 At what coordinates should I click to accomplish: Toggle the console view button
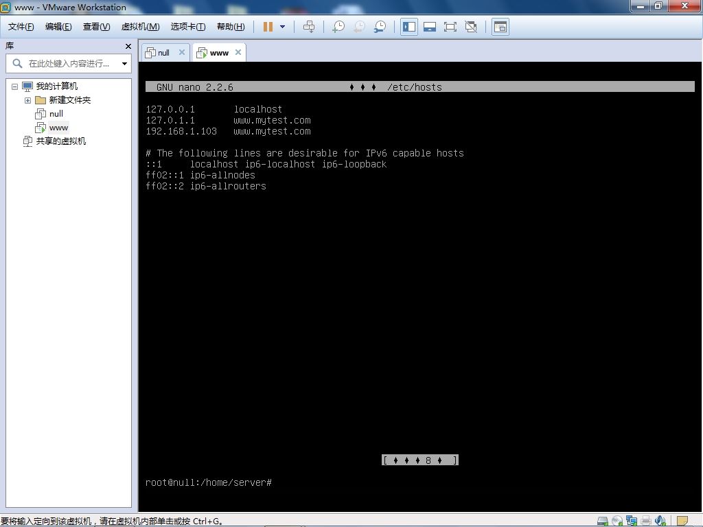[500, 27]
